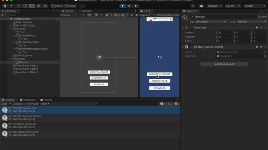
Task: Open Ad Mob Reward help icon
Action: (257, 47)
